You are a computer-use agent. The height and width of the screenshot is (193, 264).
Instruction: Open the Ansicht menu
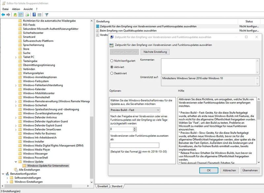pos(27,9)
